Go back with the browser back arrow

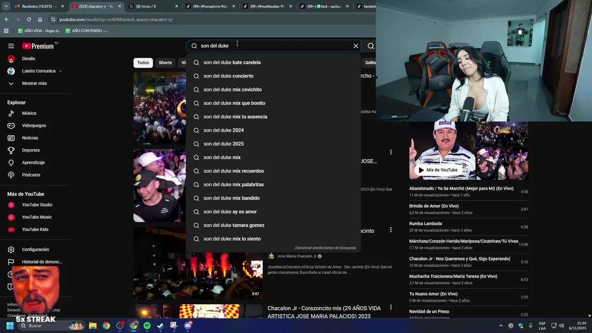pos(6,19)
